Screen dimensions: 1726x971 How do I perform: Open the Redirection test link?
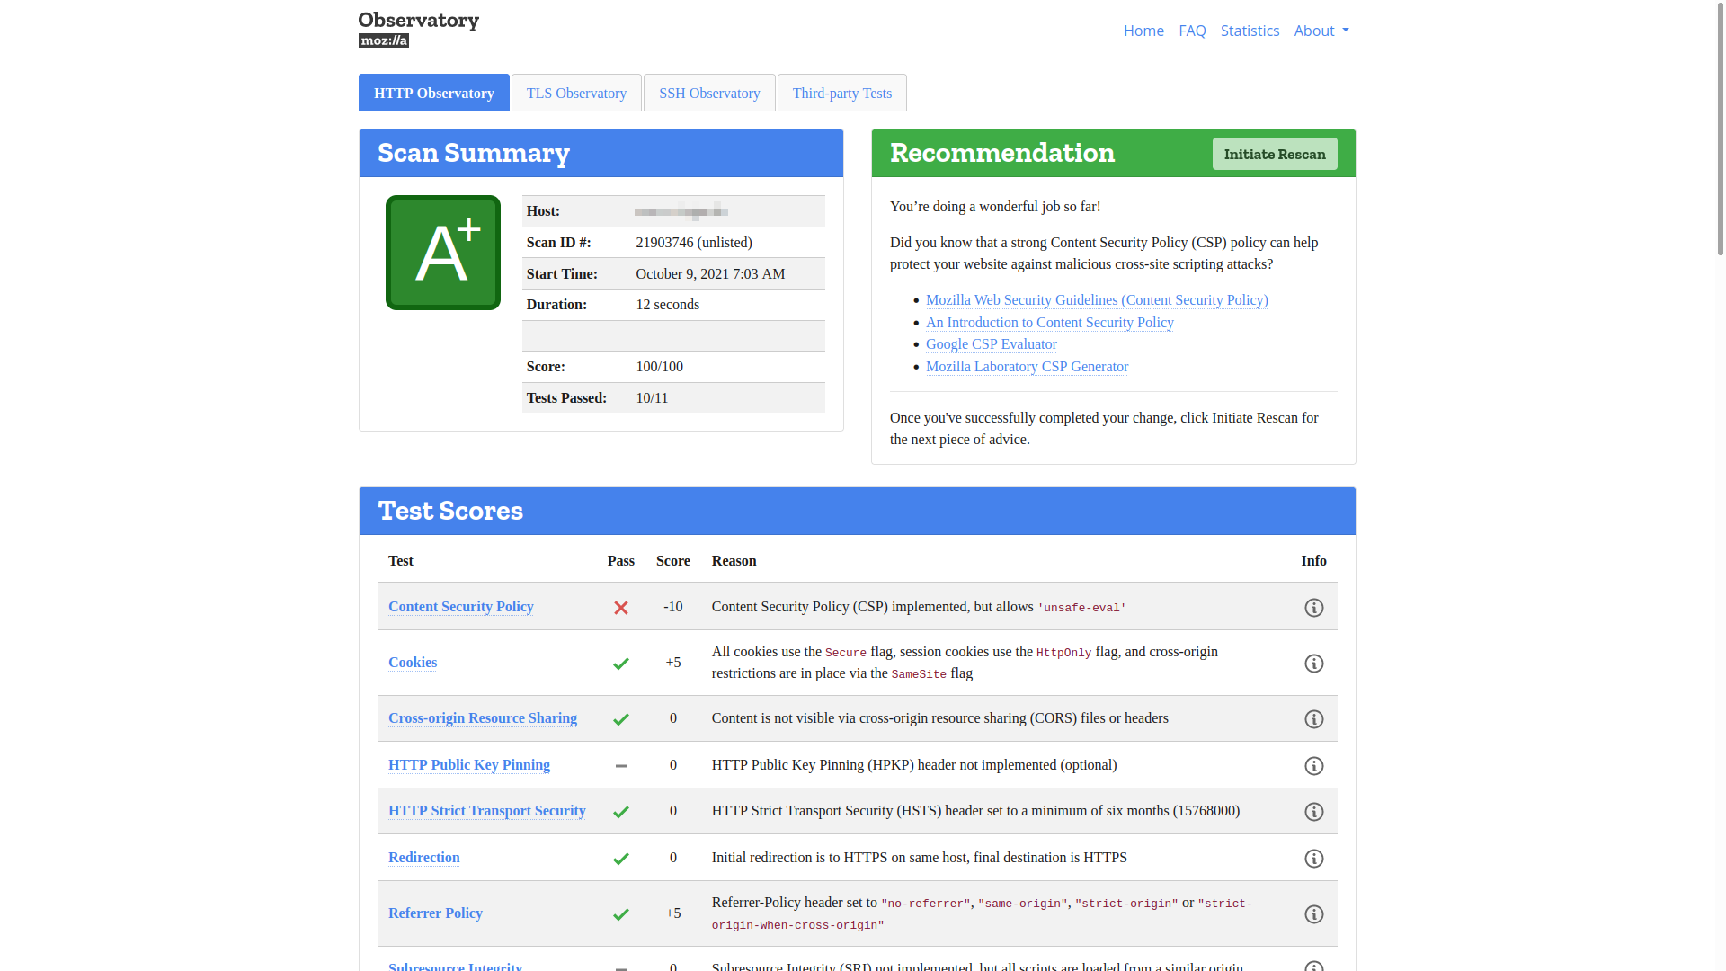point(424,858)
